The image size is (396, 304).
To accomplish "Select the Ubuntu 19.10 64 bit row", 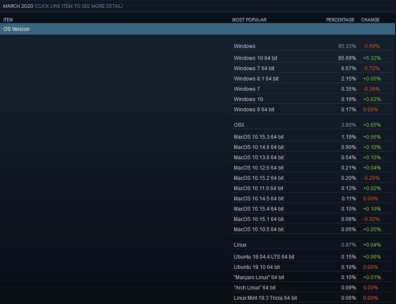I will [313, 267].
